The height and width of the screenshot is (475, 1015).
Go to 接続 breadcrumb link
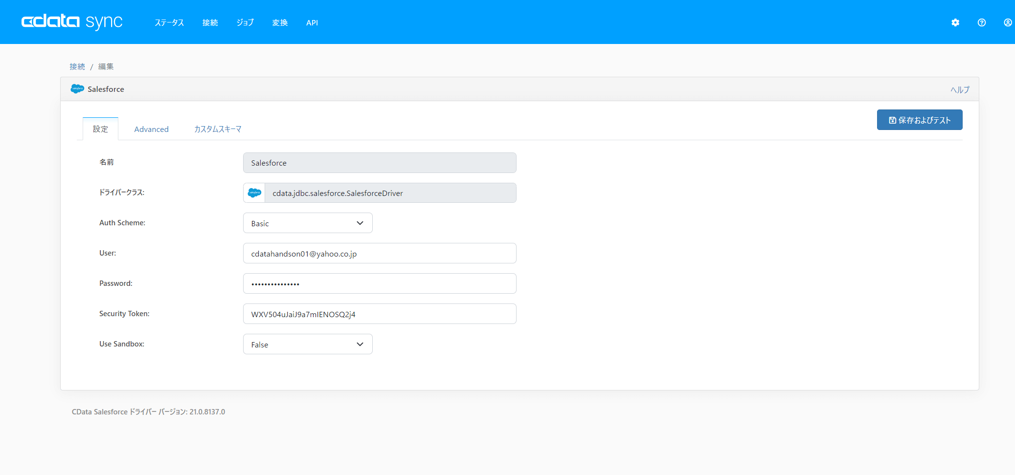pos(77,66)
